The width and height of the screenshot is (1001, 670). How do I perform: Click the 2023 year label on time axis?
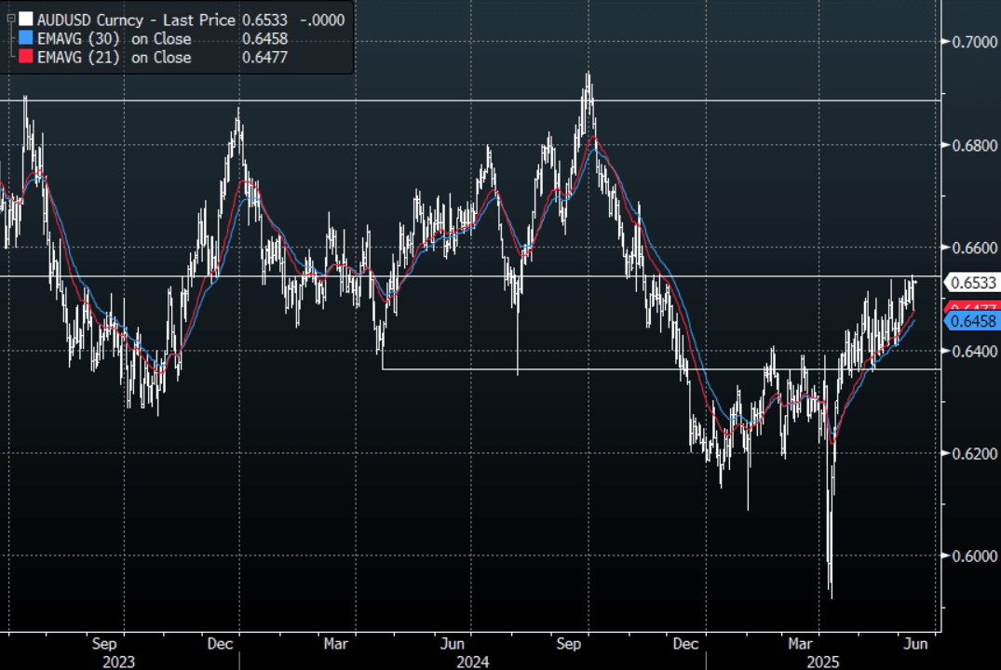click(x=118, y=662)
